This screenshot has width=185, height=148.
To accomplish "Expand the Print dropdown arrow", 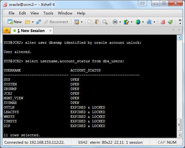I will (x=120, y=22).
